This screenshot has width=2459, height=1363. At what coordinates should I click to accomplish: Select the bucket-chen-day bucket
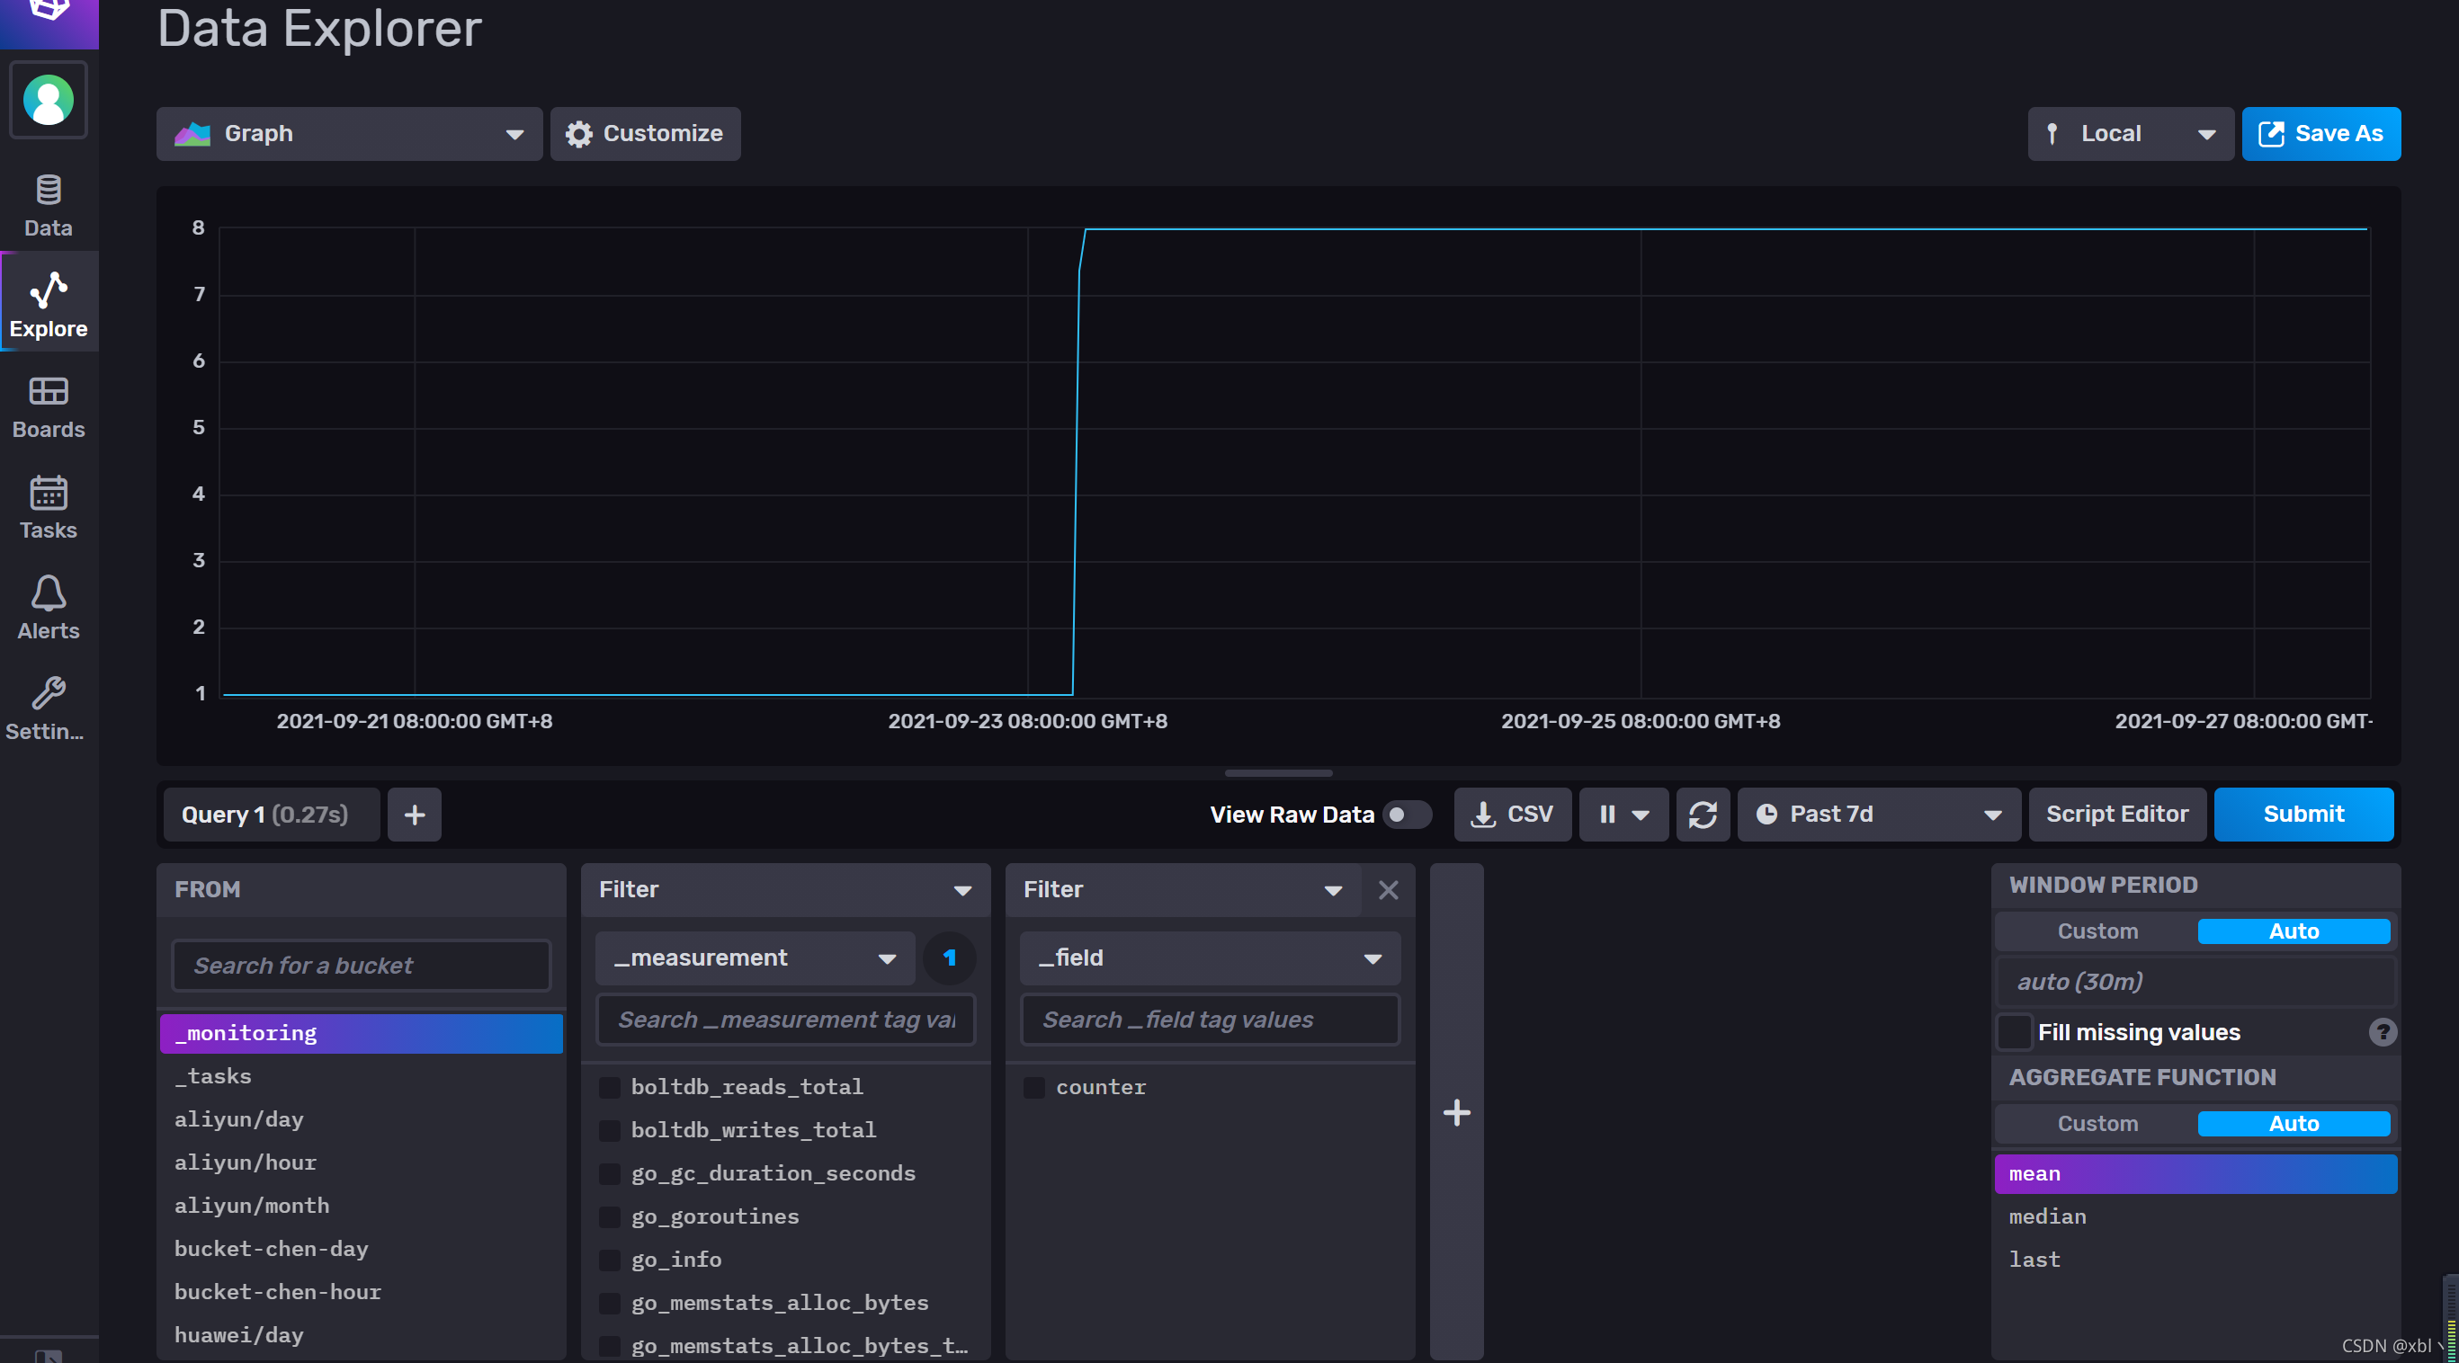361,1250
